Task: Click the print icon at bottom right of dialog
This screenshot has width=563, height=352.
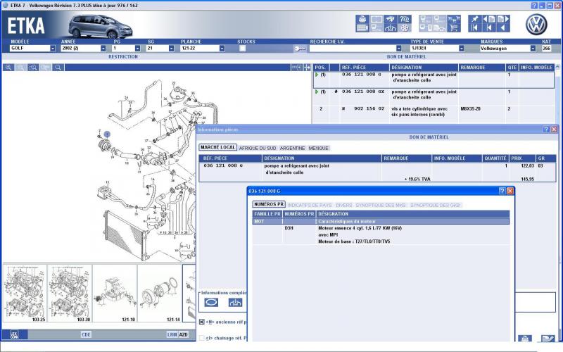Action: (524, 339)
